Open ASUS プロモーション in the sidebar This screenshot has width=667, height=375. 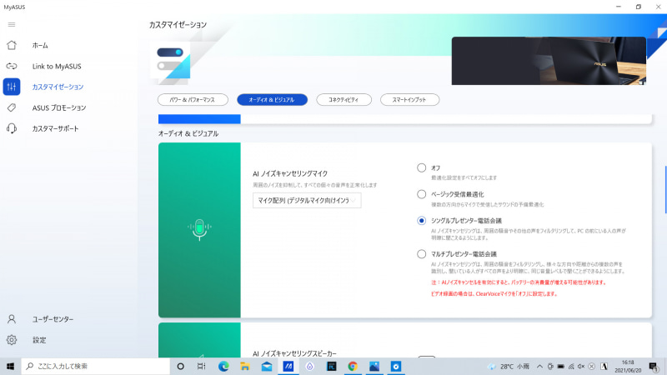(59, 107)
